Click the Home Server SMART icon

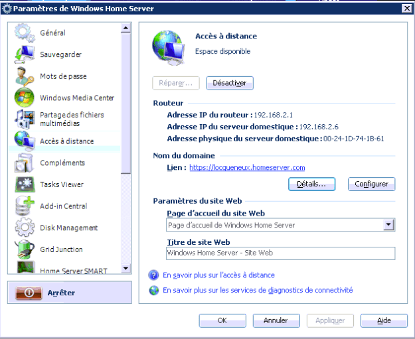[25, 267]
